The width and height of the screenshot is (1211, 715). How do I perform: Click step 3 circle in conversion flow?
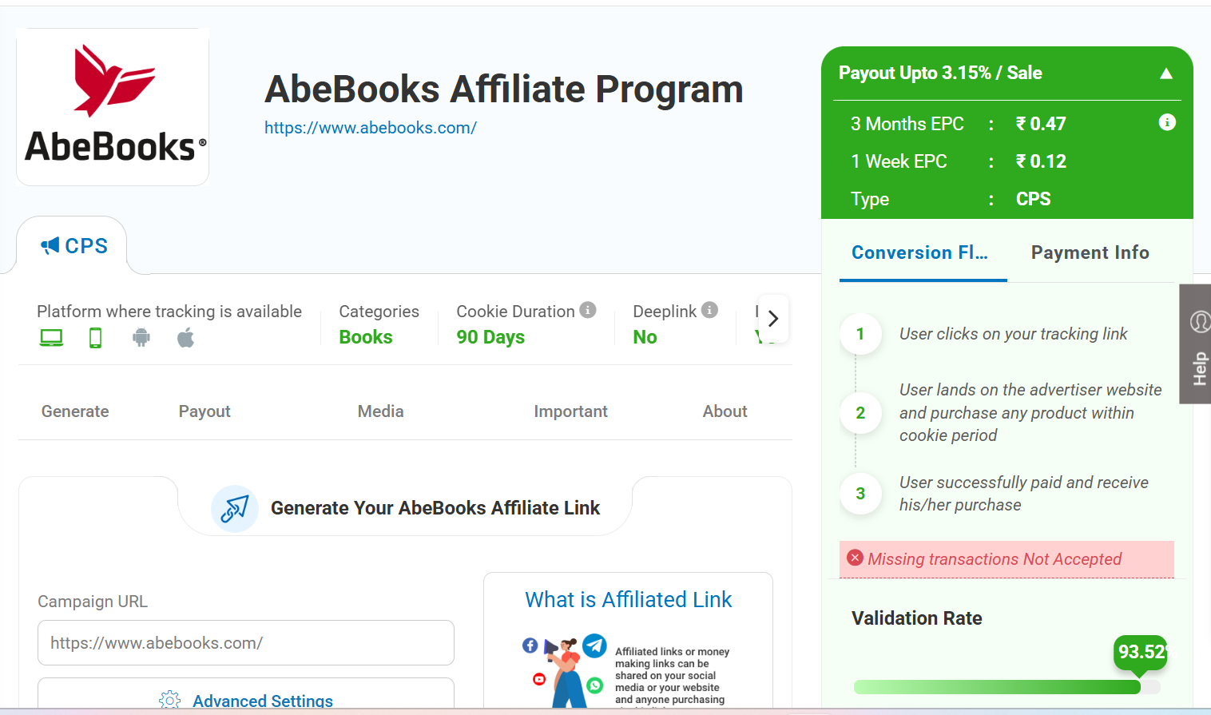coord(860,494)
